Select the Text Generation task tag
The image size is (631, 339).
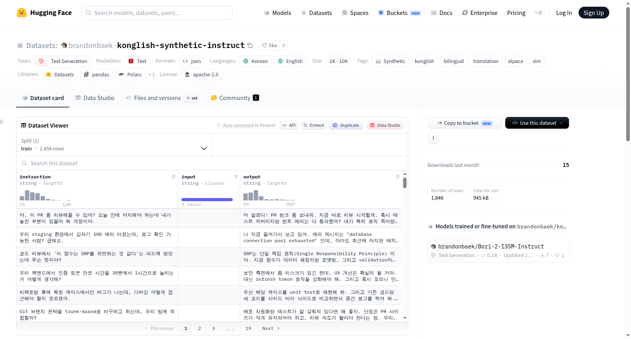(x=63, y=61)
